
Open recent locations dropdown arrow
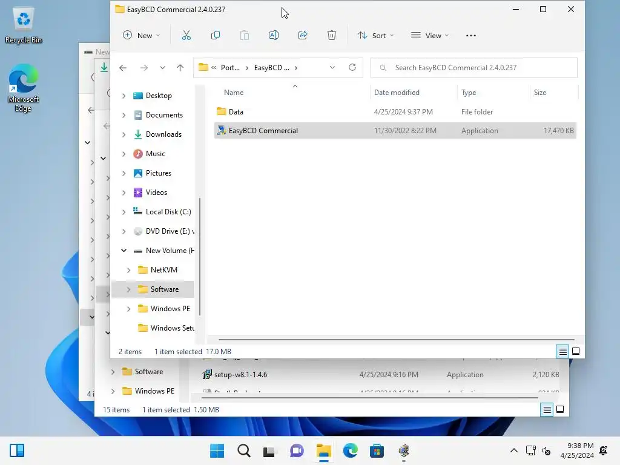click(x=162, y=68)
